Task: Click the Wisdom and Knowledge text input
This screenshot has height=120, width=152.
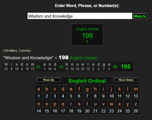Action: point(80,16)
